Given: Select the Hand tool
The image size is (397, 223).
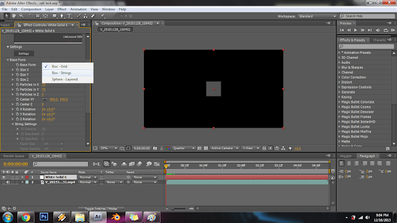Looking at the screenshot, I should pyautogui.click(x=14, y=16).
